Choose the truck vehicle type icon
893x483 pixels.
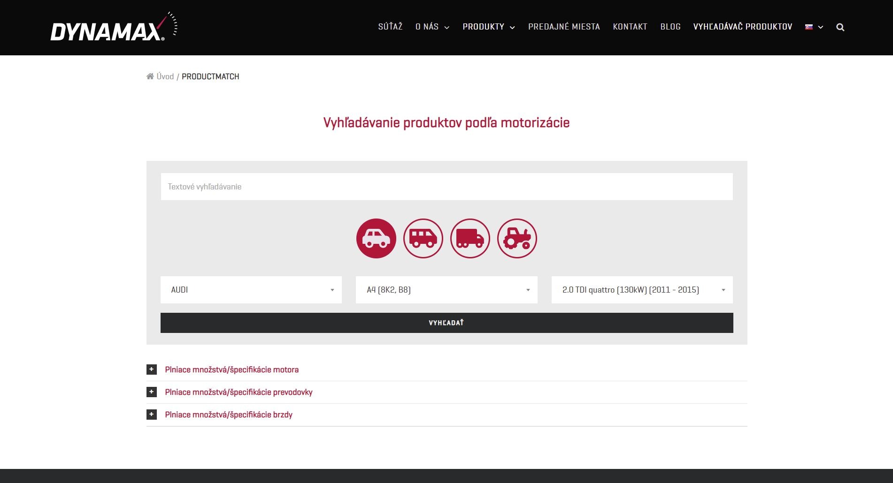(470, 238)
